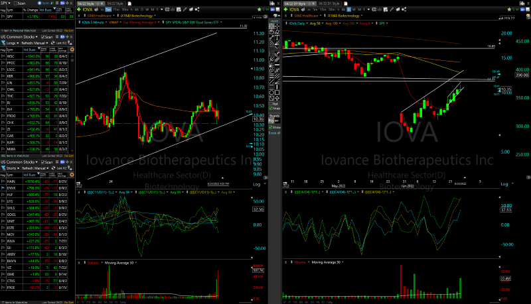Viewport: 531px width, 304px height.
Task: Click the flag icon for HAIN row
Action: point(3,181)
